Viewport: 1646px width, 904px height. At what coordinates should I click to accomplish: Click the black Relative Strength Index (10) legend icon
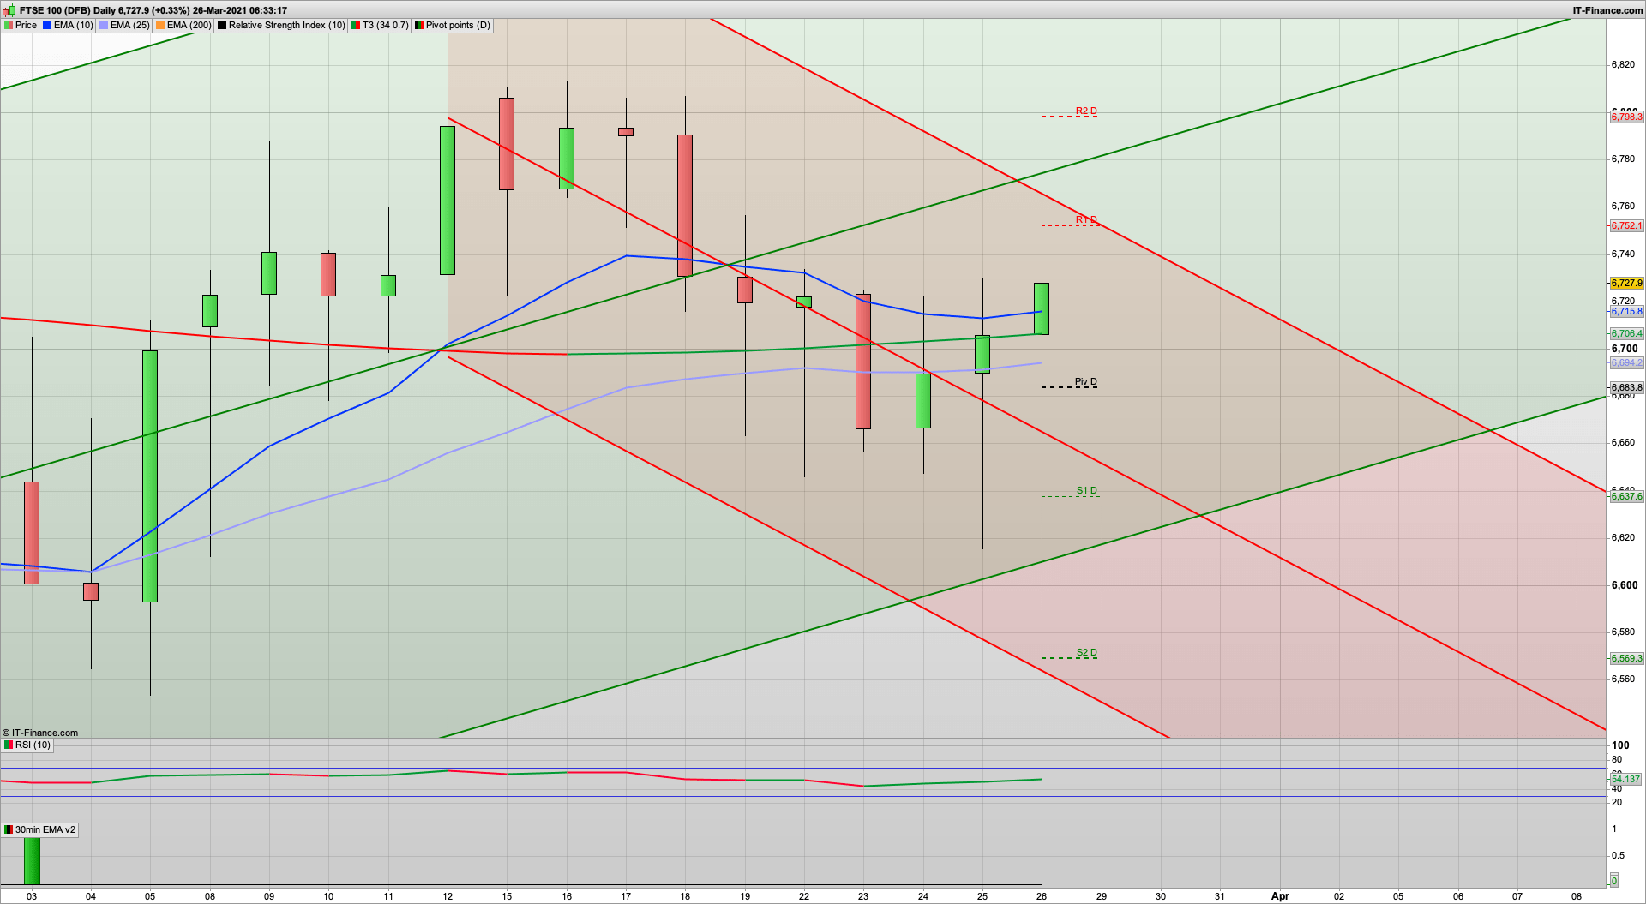tap(221, 25)
